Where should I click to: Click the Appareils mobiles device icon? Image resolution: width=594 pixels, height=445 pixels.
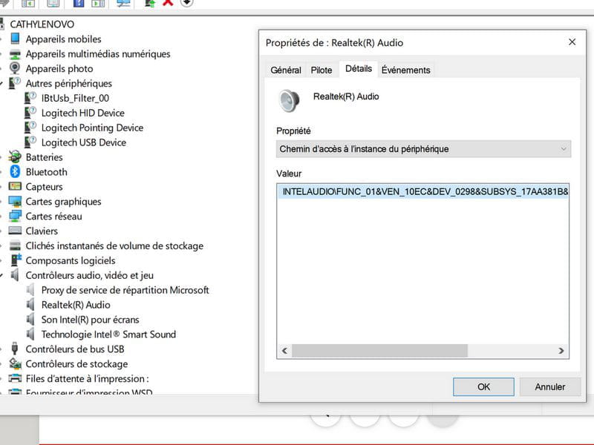15,39
